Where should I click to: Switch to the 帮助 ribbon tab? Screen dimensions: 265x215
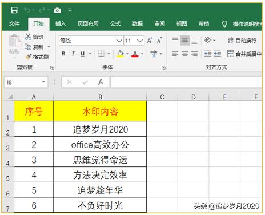[x=204, y=23]
